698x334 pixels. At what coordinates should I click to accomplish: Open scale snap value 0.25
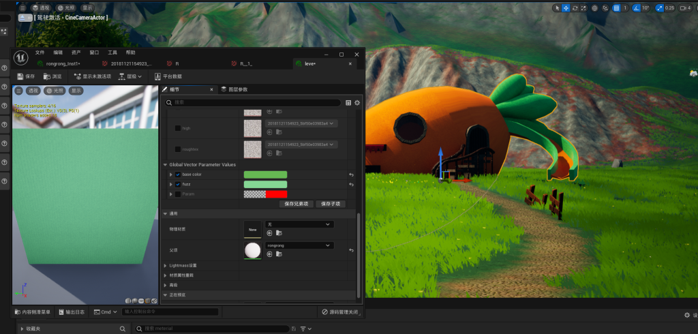(669, 8)
